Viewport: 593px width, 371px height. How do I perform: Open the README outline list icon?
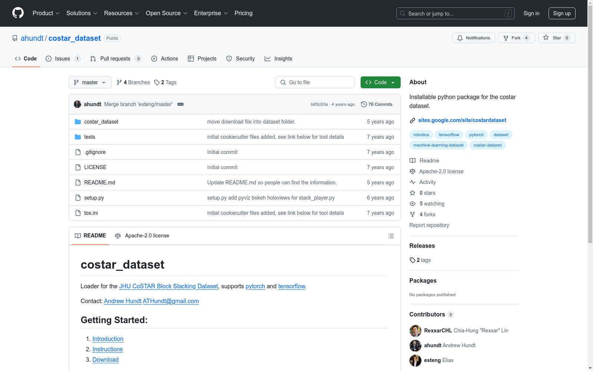coord(391,236)
